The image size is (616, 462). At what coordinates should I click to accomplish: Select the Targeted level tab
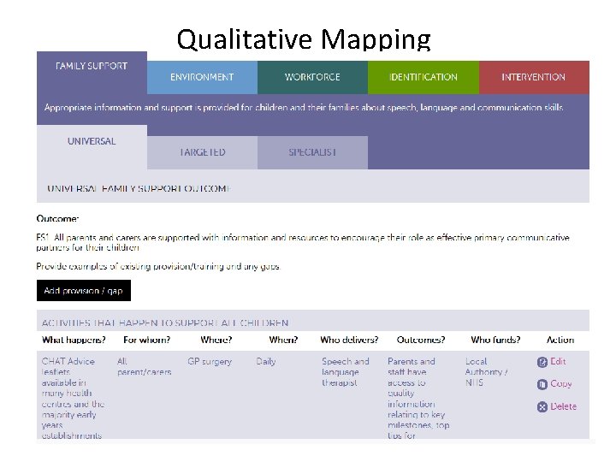[x=202, y=153]
